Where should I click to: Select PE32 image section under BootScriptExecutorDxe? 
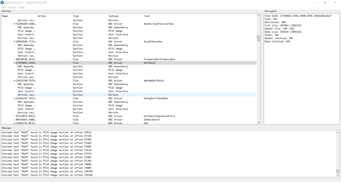tap(129, 31)
